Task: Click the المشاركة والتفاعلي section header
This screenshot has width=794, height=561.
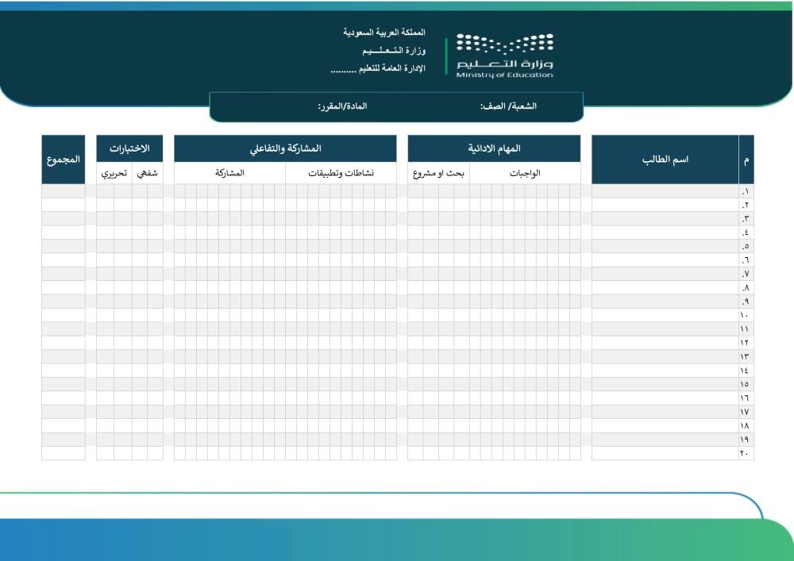Action: click(x=285, y=148)
